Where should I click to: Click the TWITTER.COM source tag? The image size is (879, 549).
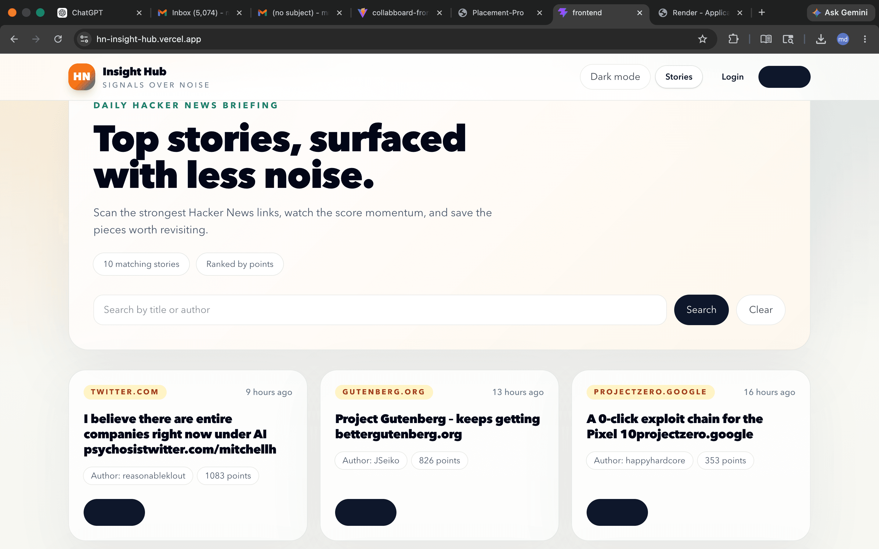point(125,392)
